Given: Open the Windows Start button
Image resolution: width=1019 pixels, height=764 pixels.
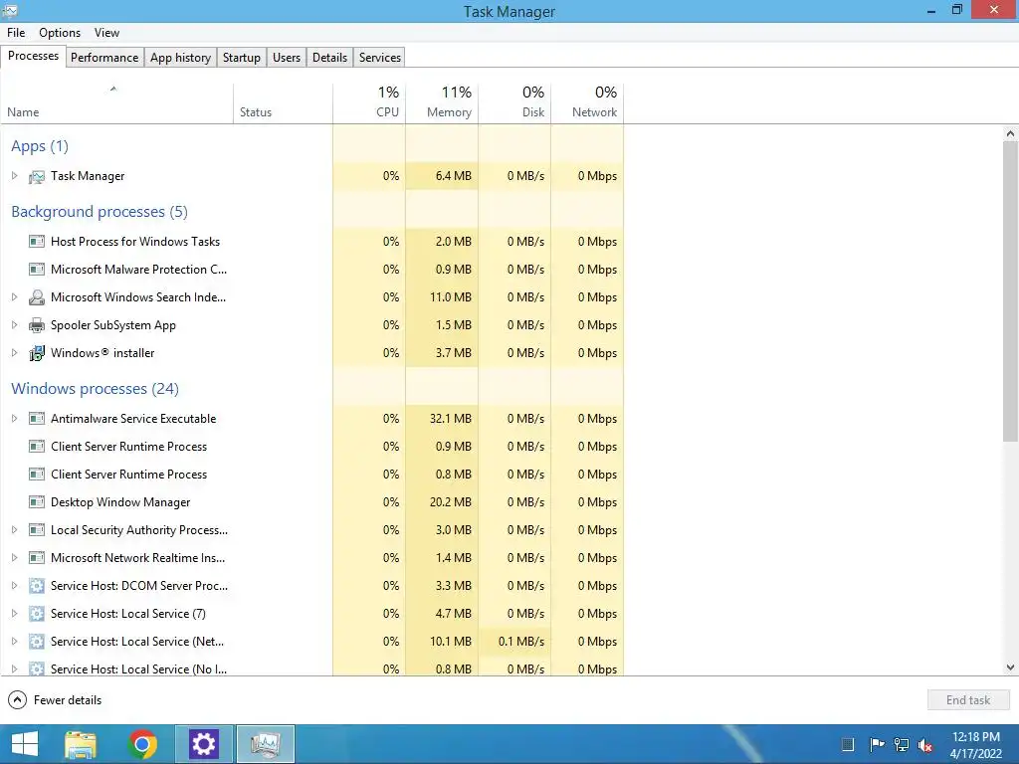Looking at the screenshot, I should (x=25, y=744).
